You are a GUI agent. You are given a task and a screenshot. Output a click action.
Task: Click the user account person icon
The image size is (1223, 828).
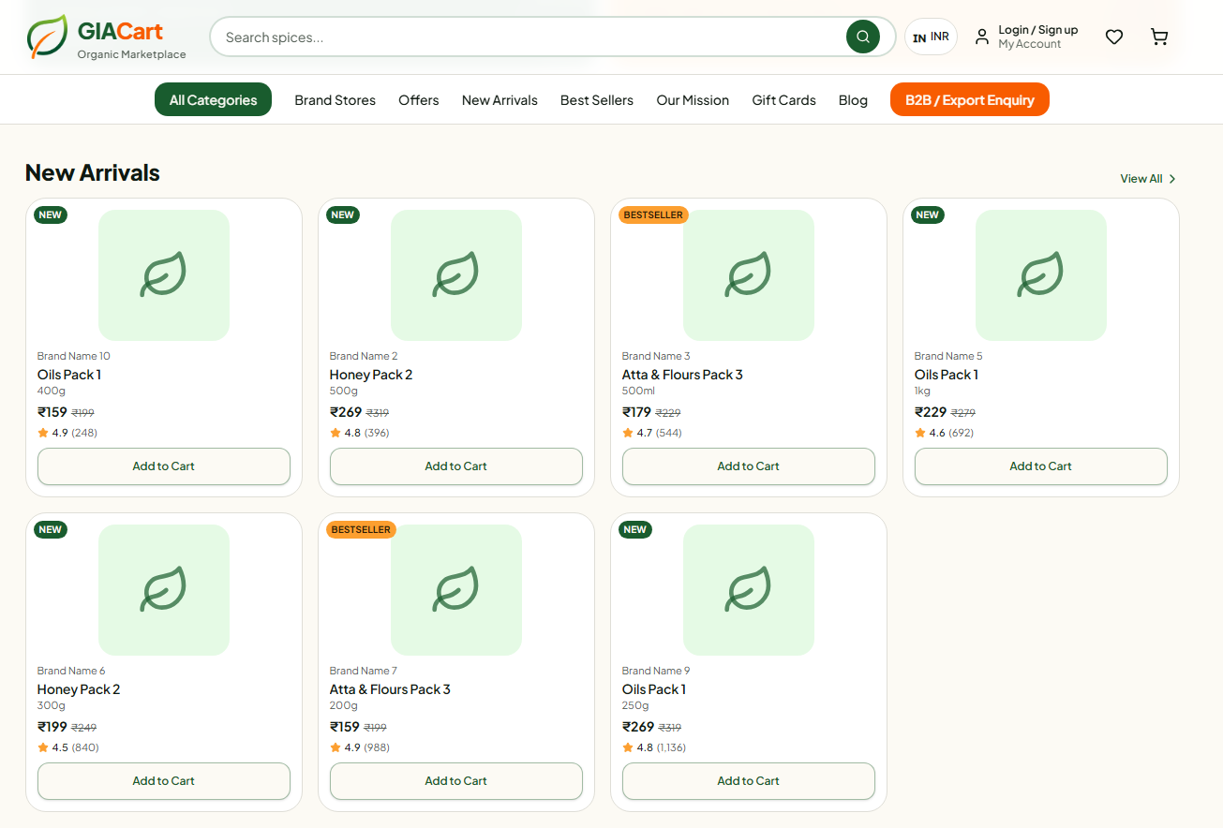(981, 37)
